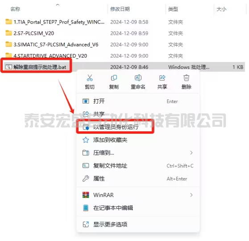Screen dimensions: 249x241
Task: Click the Cut scissors icon
Action: point(90,78)
